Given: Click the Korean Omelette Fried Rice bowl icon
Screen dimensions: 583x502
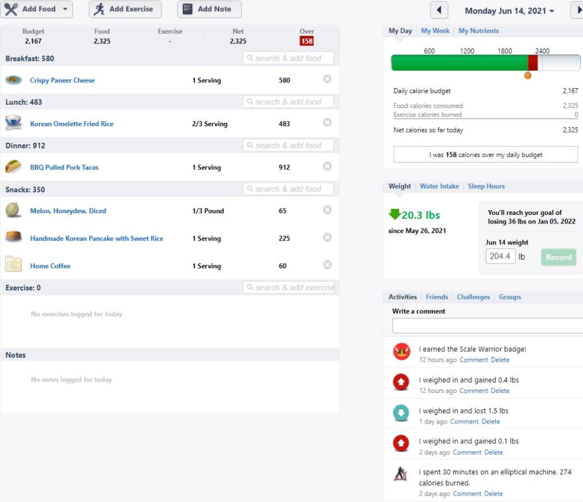Looking at the screenshot, I should pos(14,123).
